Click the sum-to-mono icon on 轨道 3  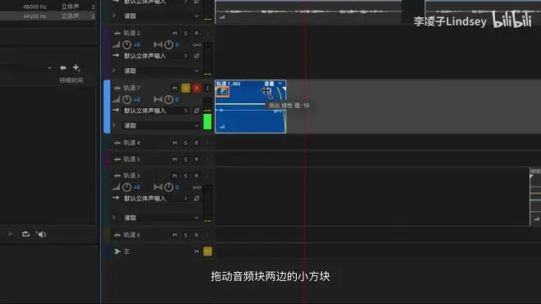click(197, 188)
